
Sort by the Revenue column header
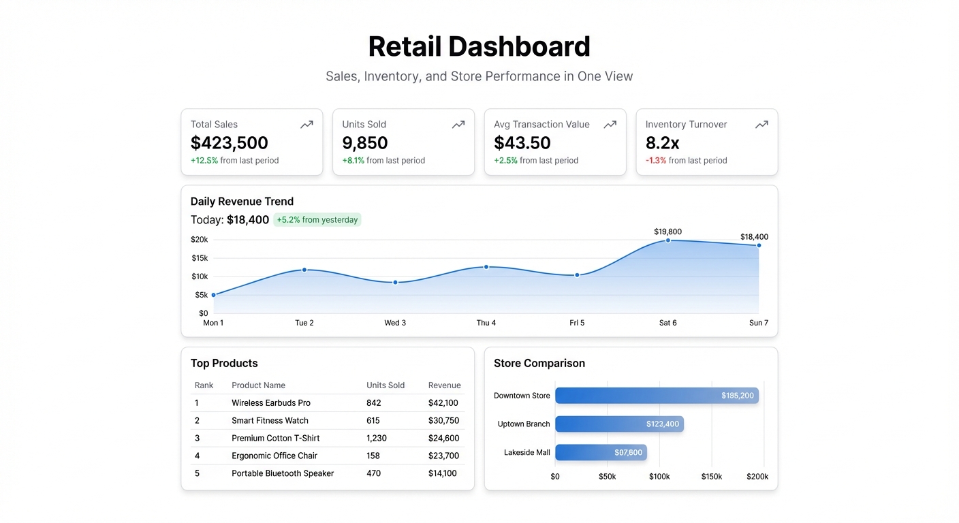[444, 385]
